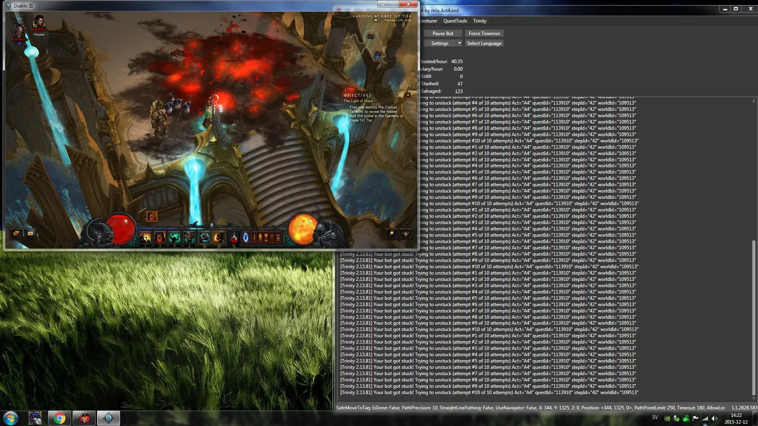Click the red health globe
Viewport: 758px width, 426px height.
(x=120, y=228)
